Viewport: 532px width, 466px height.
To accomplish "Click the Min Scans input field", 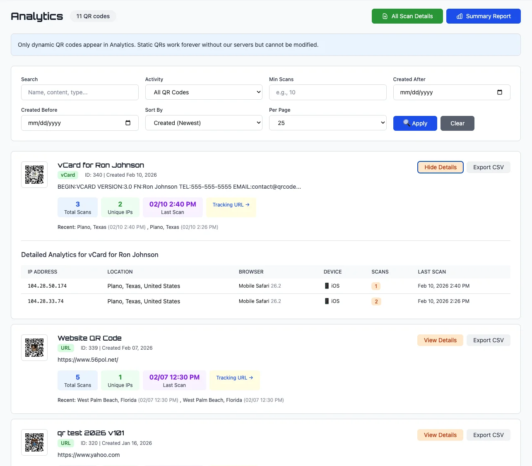I will (x=327, y=92).
